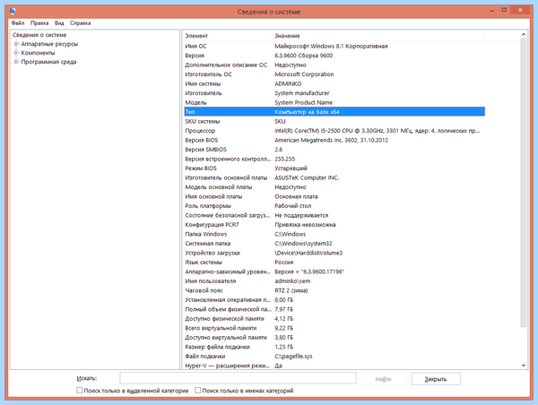Click the value 255.255

(x=285, y=159)
